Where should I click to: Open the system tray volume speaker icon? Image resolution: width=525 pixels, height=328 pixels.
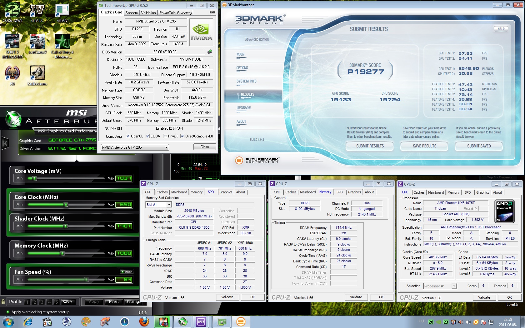[468, 322]
